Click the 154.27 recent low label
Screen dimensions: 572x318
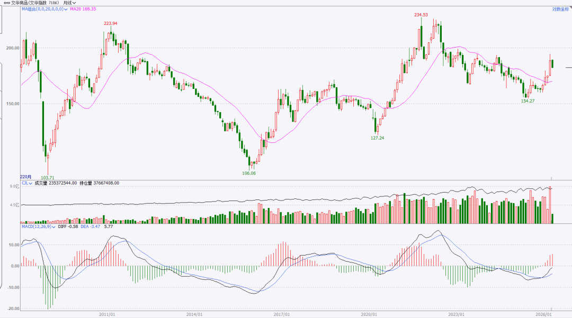pyautogui.click(x=528, y=101)
